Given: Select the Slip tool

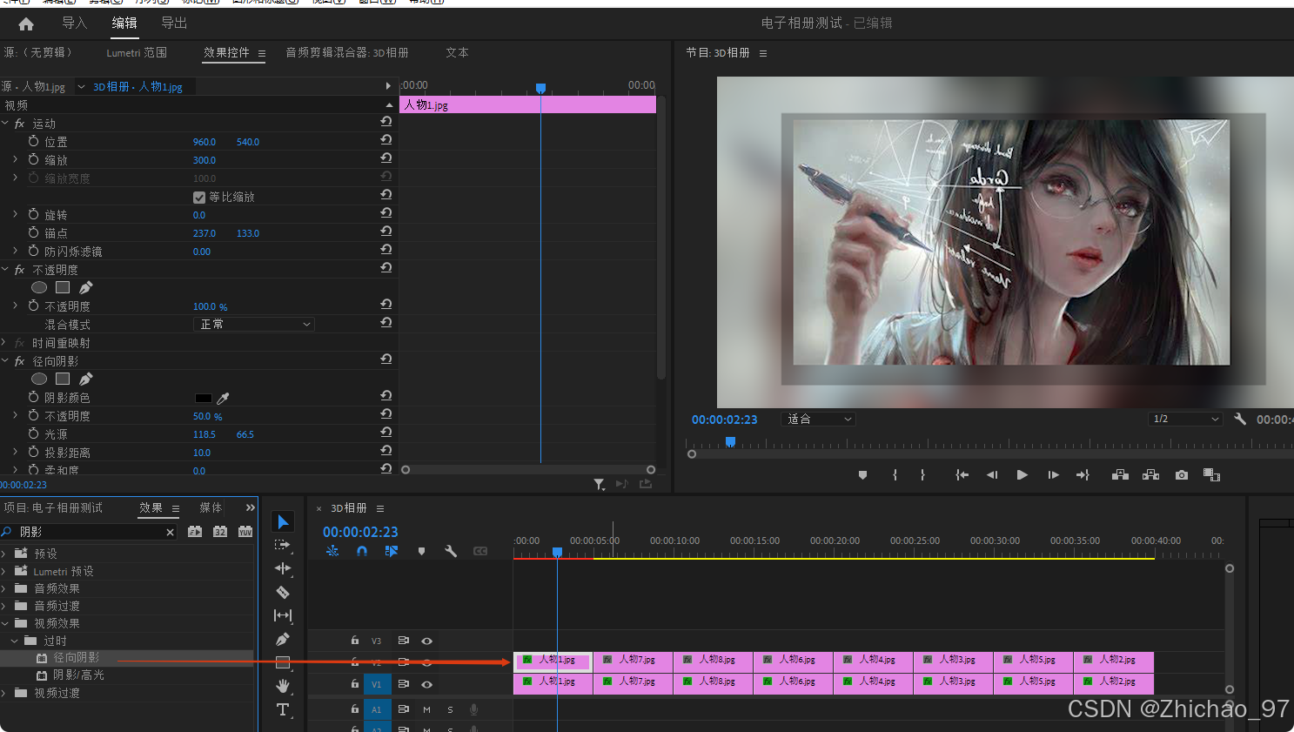Looking at the screenshot, I should pyautogui.click(x=283, y=615).
